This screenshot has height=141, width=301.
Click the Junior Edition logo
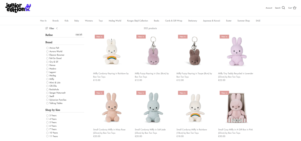pyautogui.click(x=18, y=8)
